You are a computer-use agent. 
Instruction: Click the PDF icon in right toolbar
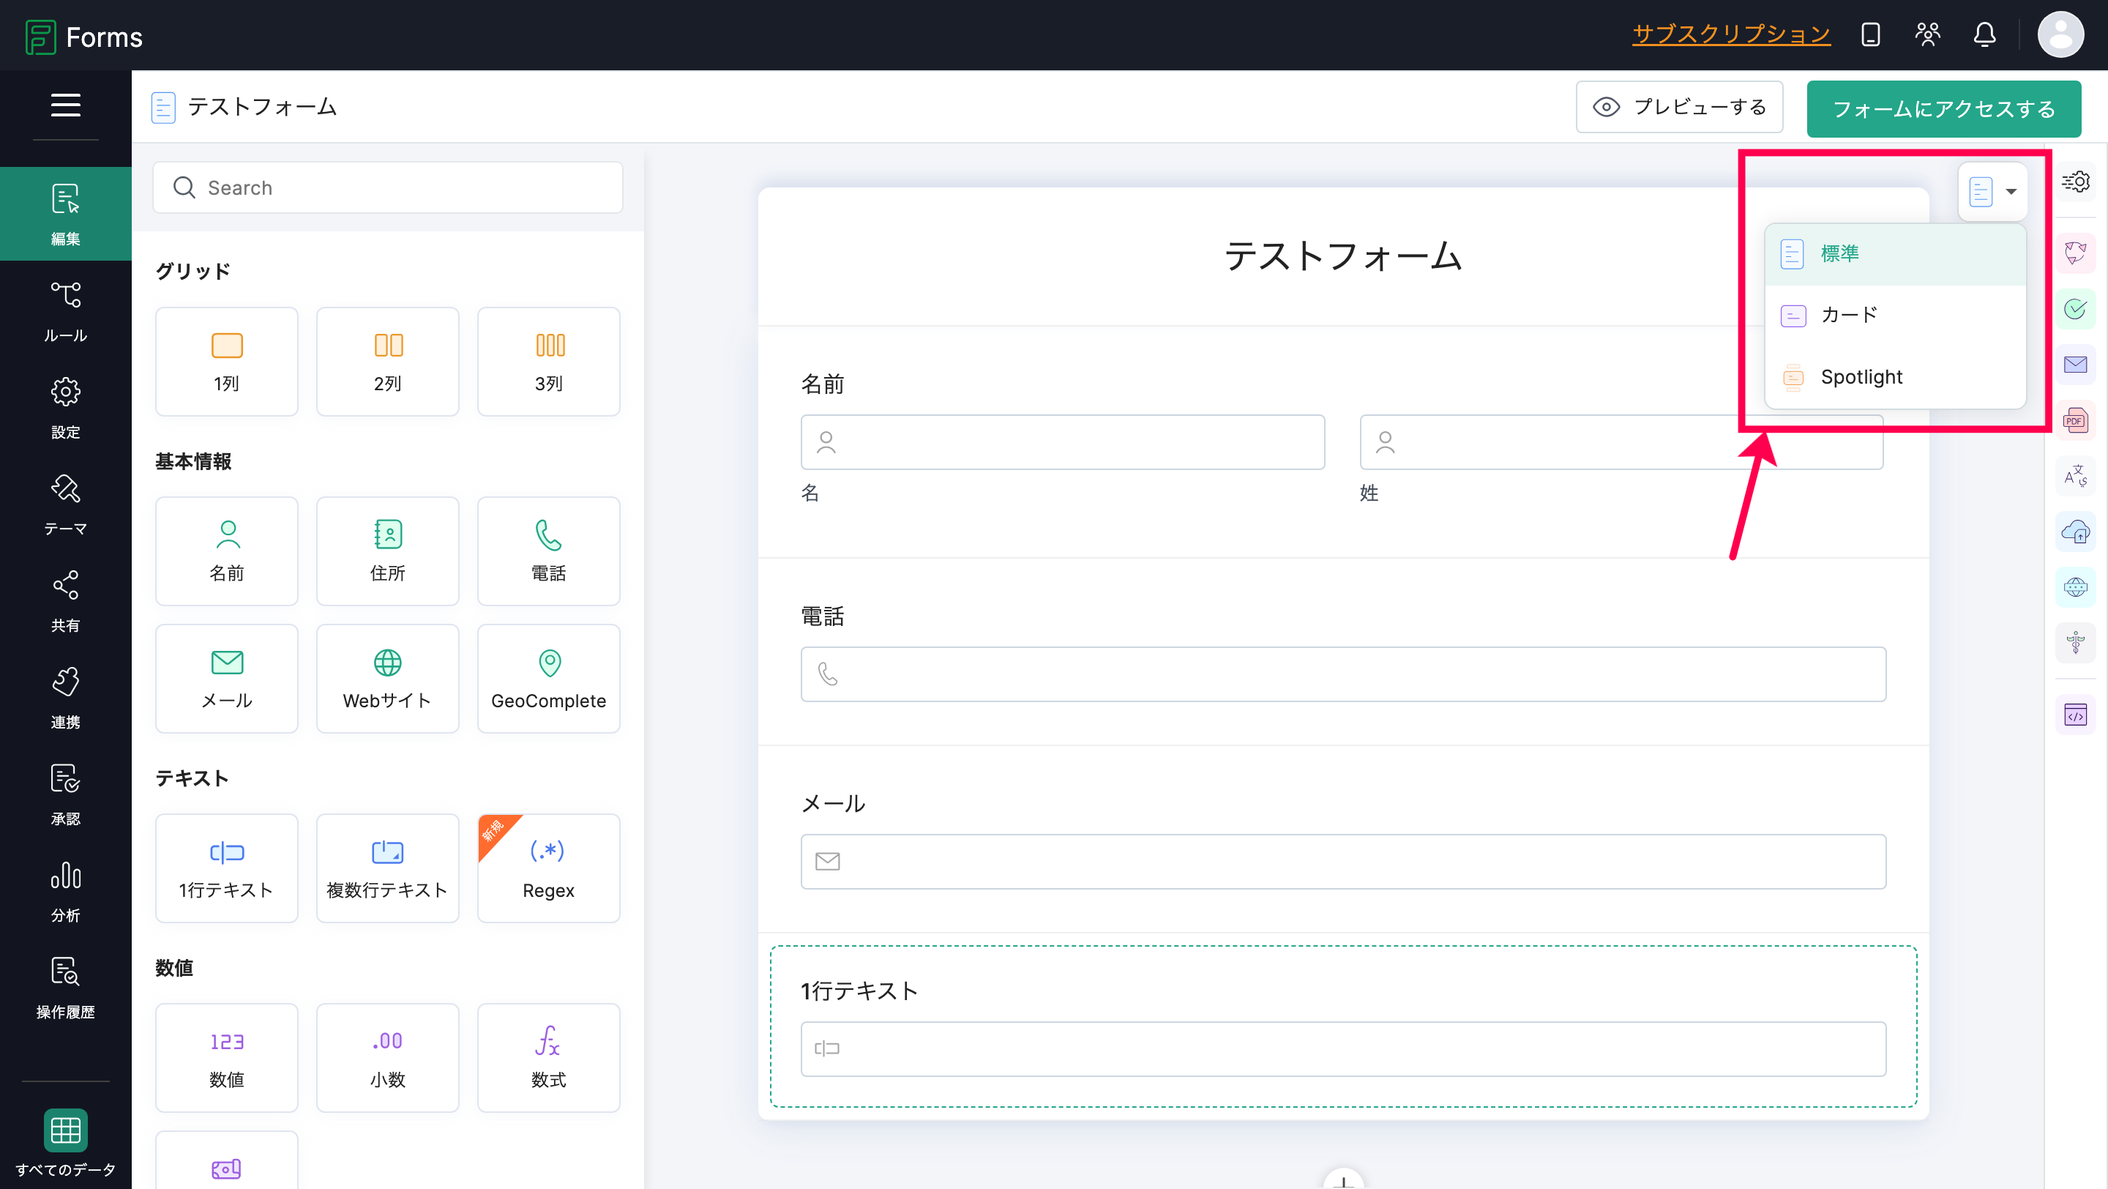coord(2075,420)
